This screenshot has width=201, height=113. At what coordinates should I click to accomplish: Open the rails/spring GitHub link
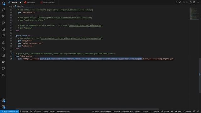point(85,25)
